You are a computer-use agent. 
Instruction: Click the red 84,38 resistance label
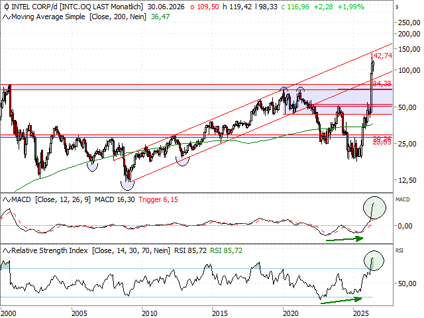tap(382, 84)
